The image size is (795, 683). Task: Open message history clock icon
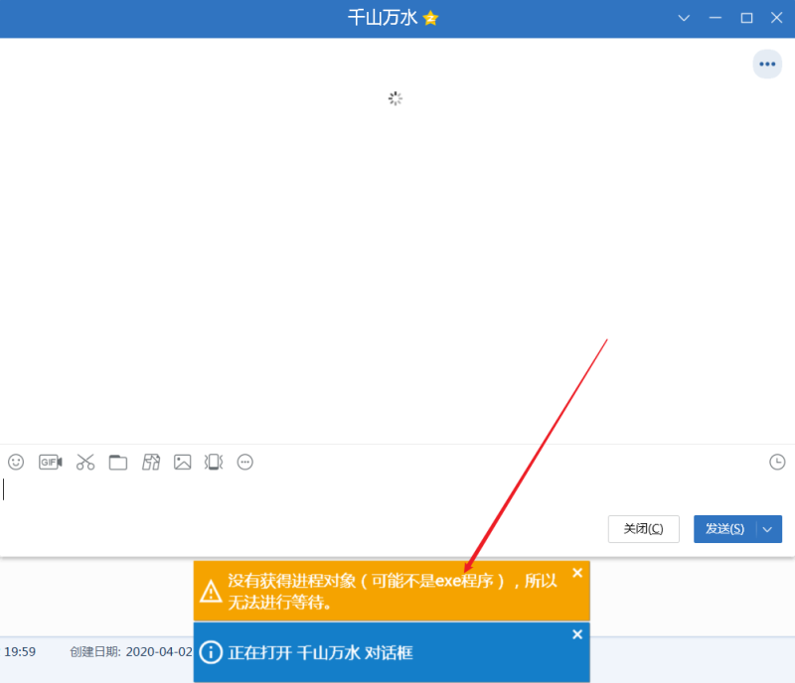pos(777,462)
